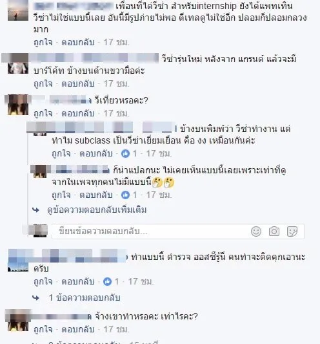Reply to the internship visa comment (ตอบกลับ)
The width and height of the screenshot is (320, 344).
[78, 42]
